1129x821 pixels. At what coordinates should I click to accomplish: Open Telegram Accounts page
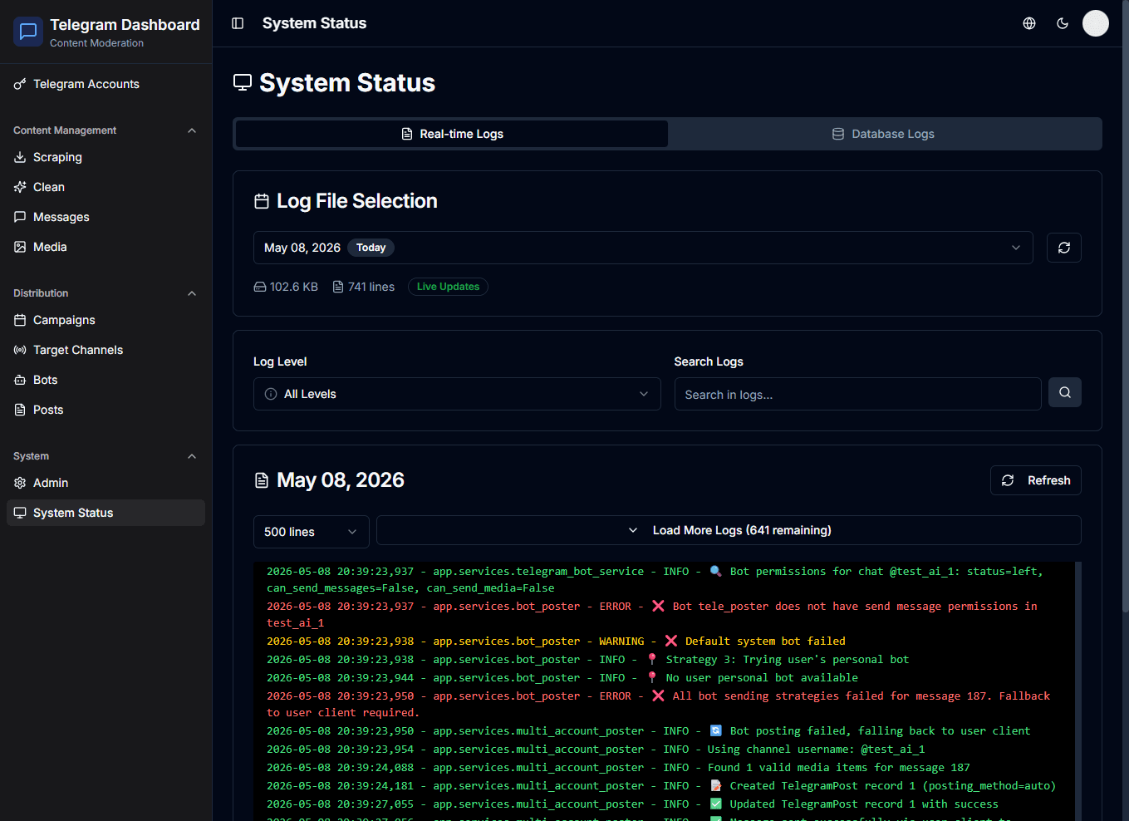pos(106,84)
